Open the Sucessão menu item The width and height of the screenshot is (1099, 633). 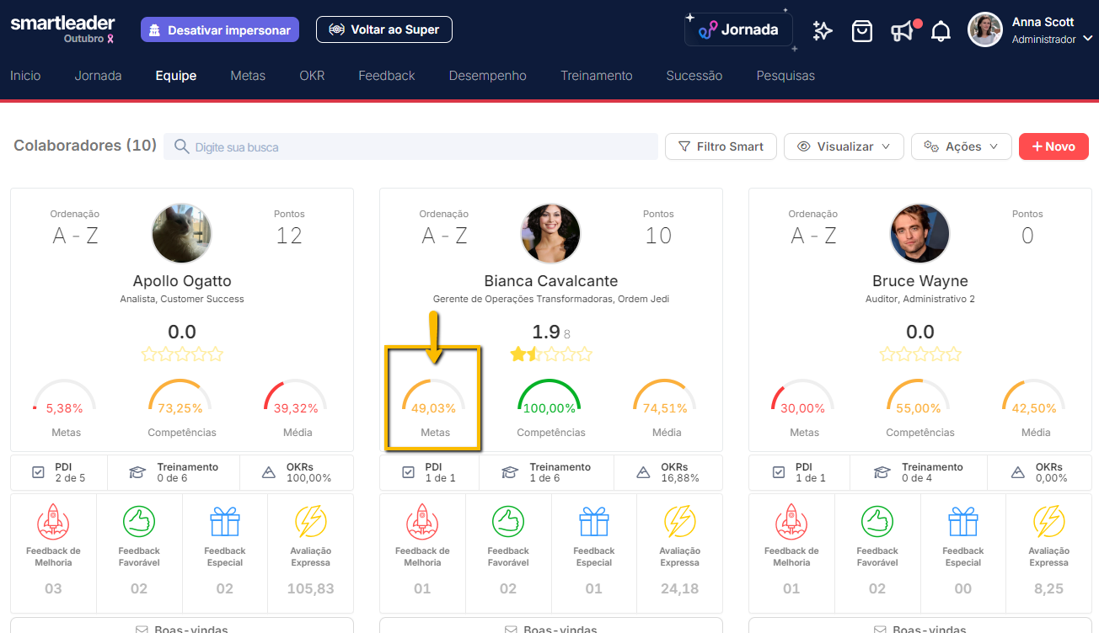[694, 76]
